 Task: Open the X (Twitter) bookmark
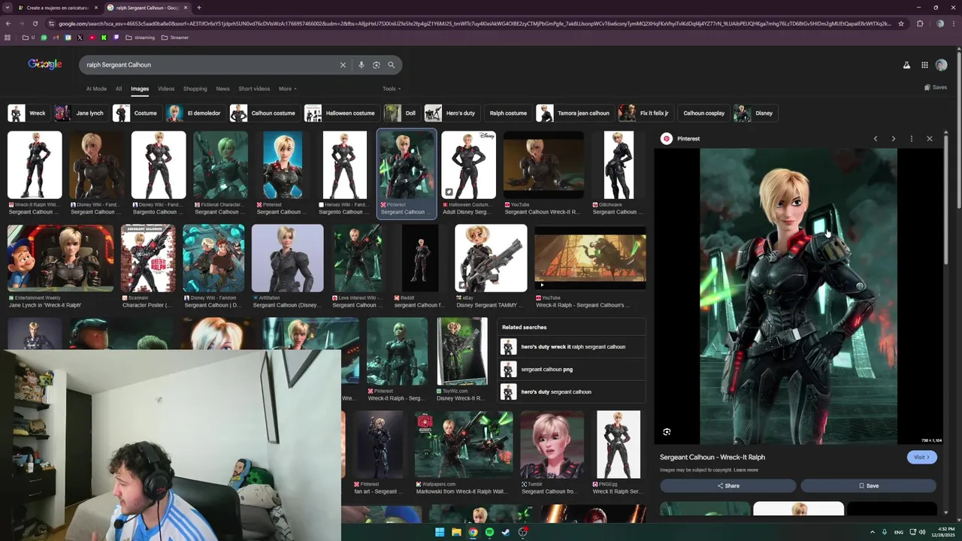pyautogui.click(x=80, y=38)
